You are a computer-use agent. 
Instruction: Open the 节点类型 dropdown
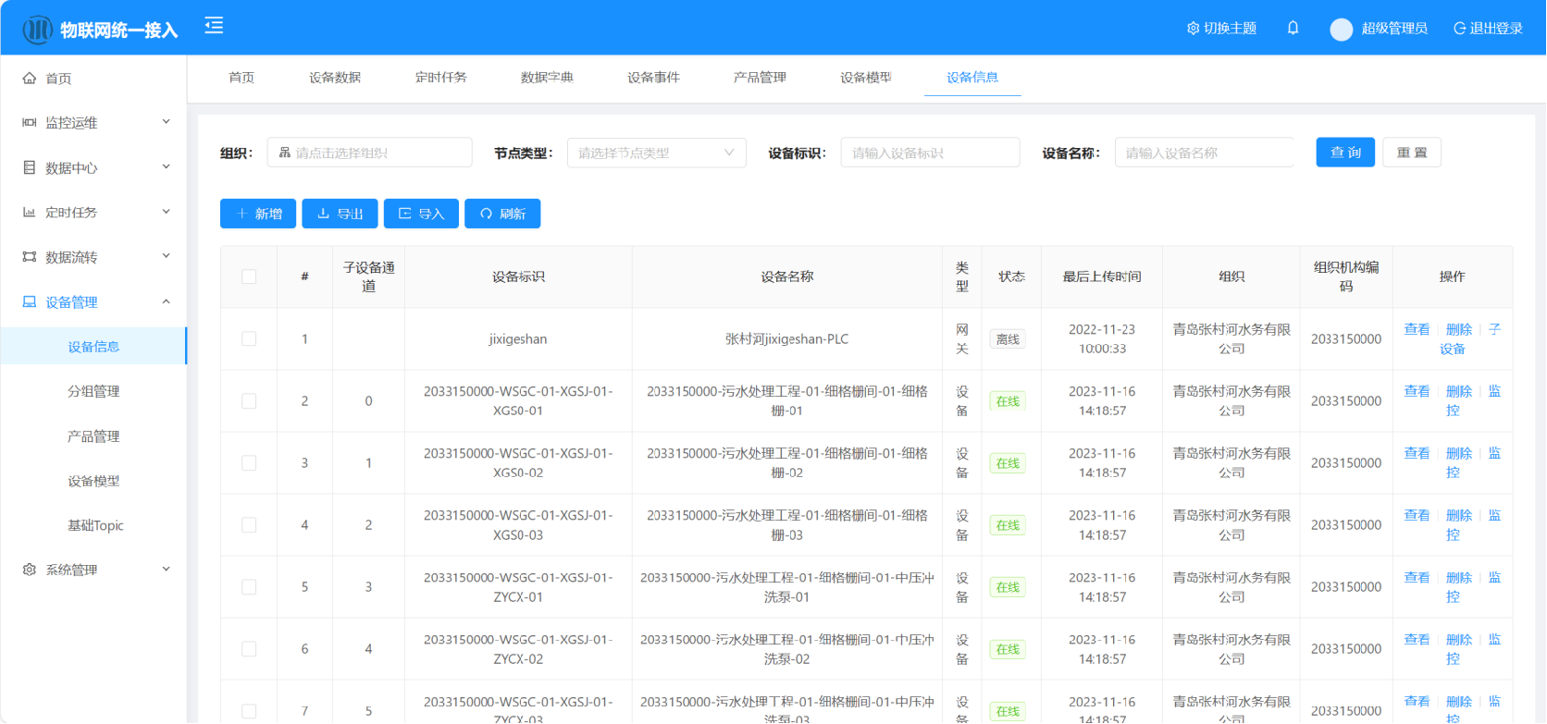click(x=656, y=153)
